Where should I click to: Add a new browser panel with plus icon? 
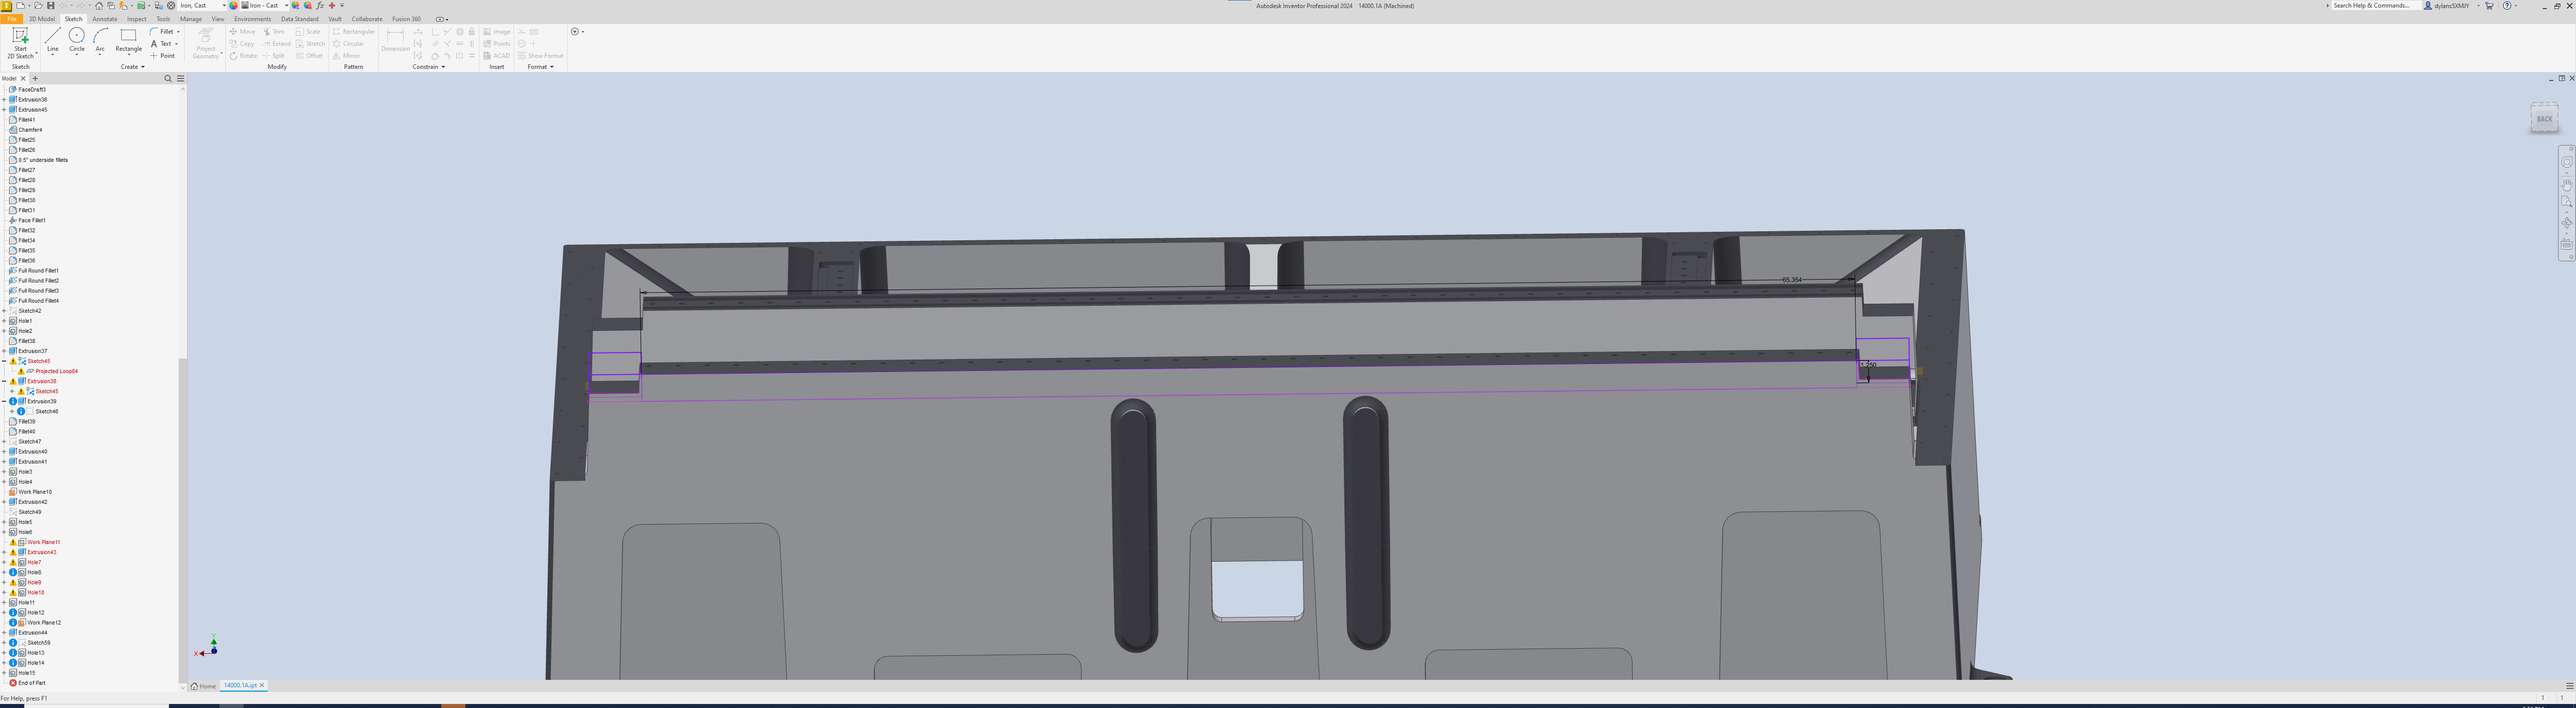[35, 78]
